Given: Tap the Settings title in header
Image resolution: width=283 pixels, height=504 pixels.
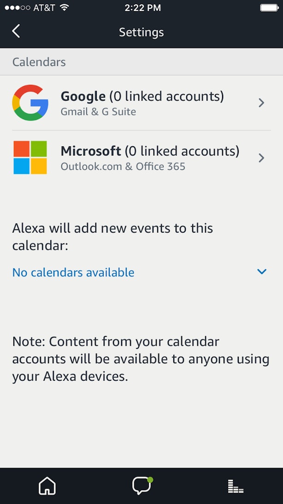Looking at the screenshot, I should point(141,32).
